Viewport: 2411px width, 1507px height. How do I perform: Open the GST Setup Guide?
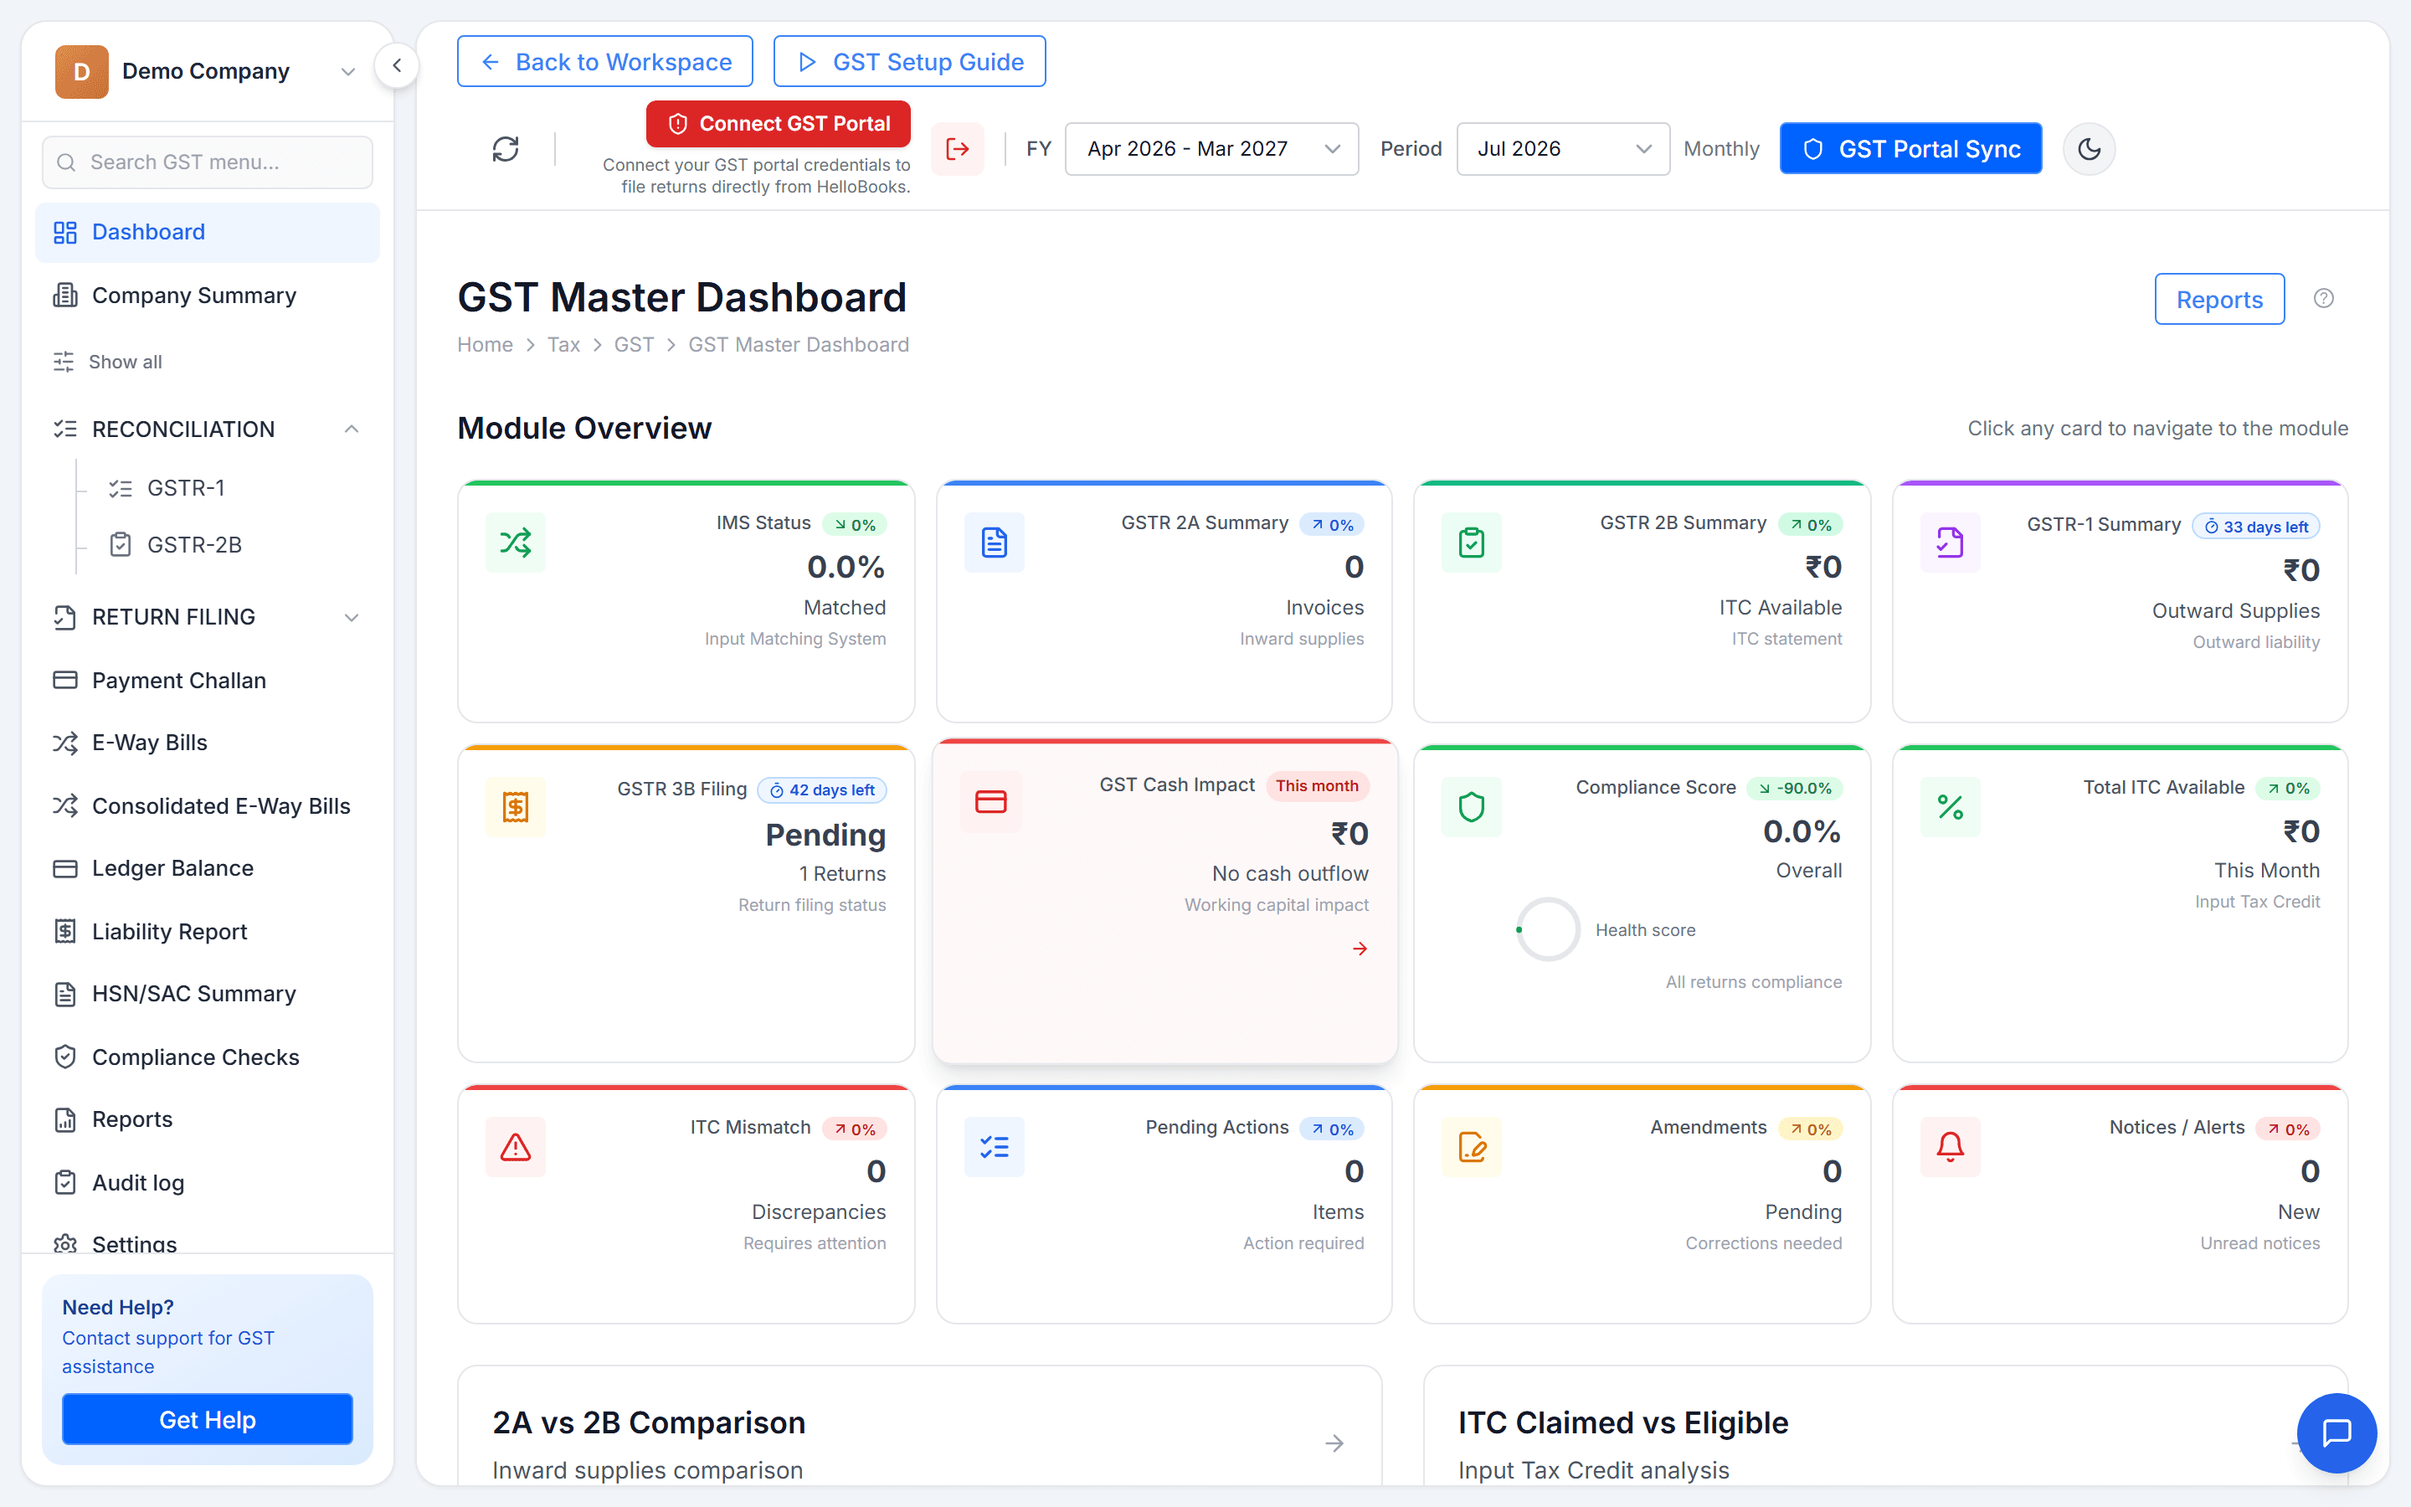(910, 62)
